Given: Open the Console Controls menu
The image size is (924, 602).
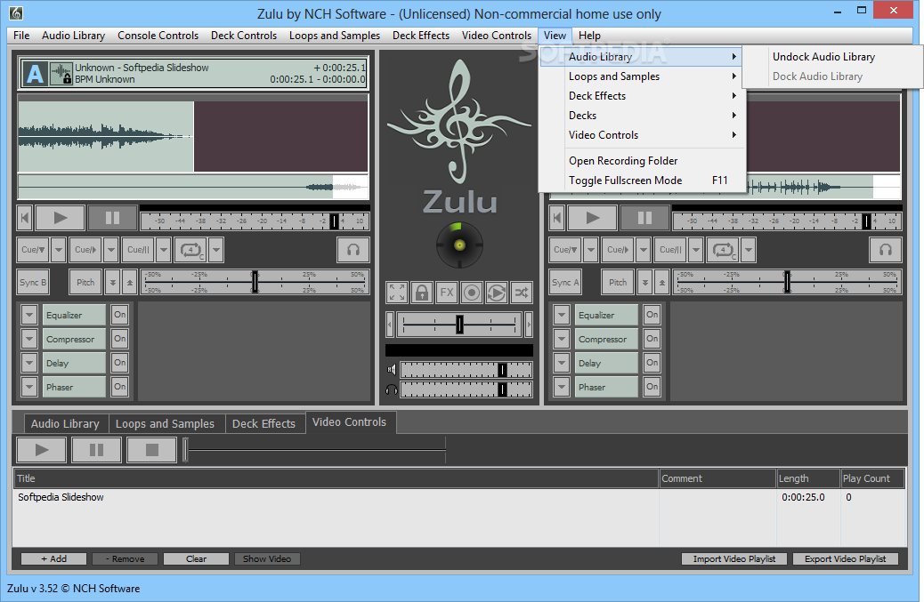Looking at the screenshot, I should tap(158, 36).
